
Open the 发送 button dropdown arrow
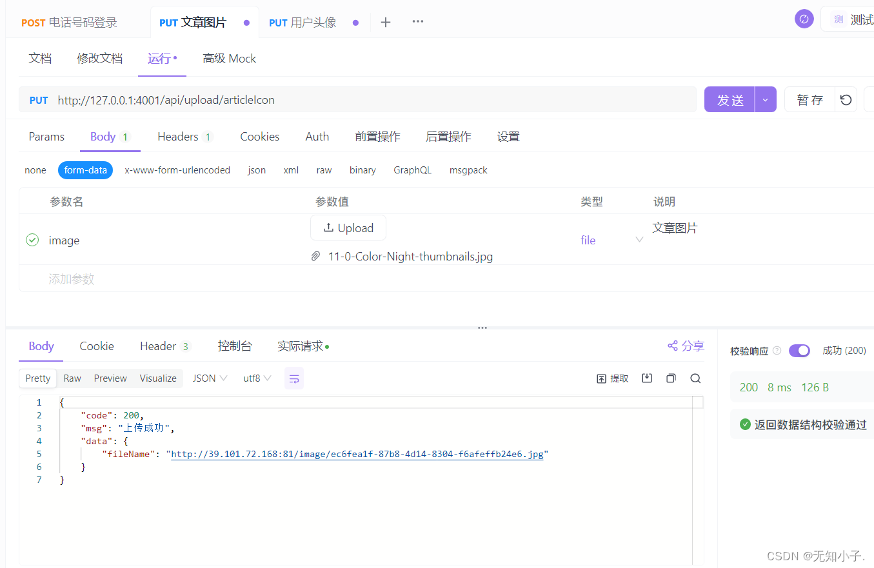click(x=766, y=100)
